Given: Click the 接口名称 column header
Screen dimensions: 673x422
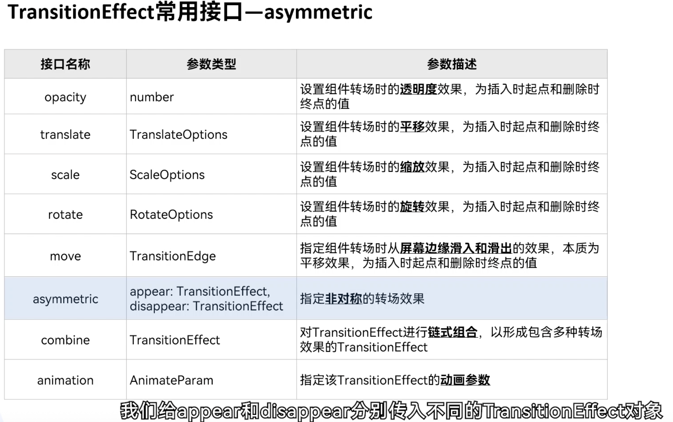Looking at the screenshot, I should click(x=65, y=64).
